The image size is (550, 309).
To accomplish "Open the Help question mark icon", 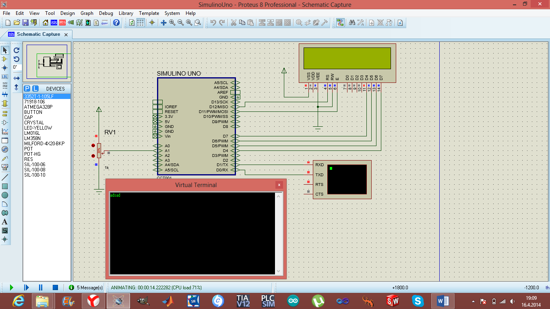I will click(x=116, y=23).
